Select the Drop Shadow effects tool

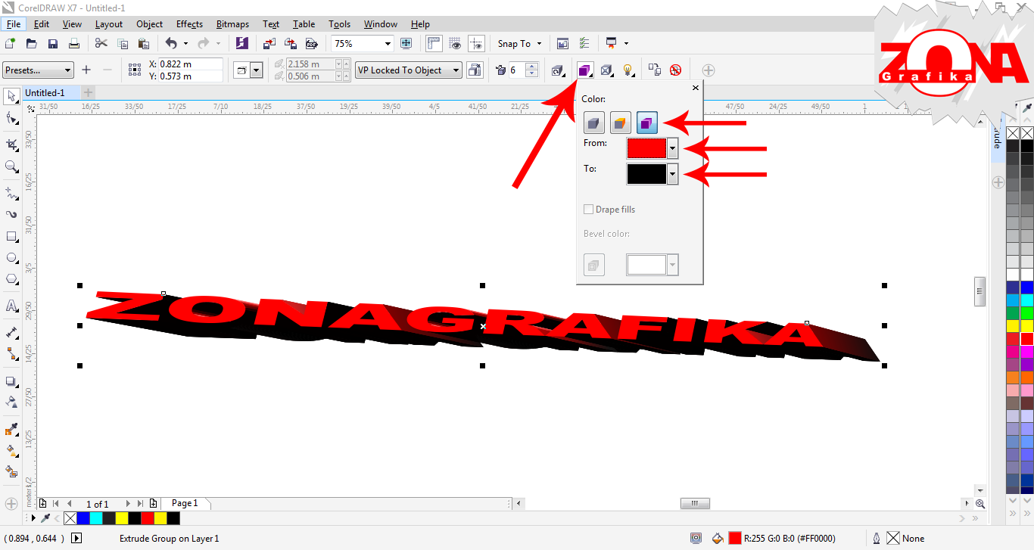11,382
